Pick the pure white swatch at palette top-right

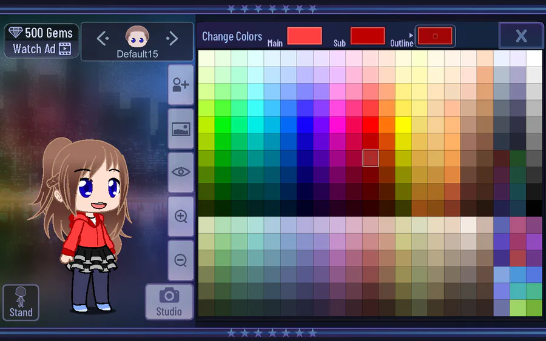coord(534,58)
